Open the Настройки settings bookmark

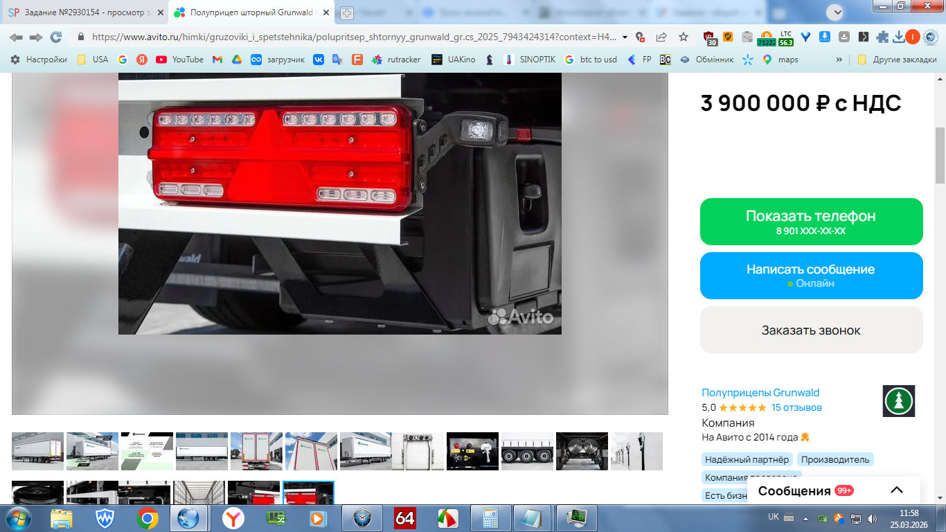(39, 60)
